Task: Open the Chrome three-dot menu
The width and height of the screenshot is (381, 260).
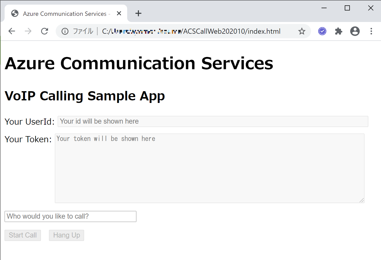Action: (371, 31)
